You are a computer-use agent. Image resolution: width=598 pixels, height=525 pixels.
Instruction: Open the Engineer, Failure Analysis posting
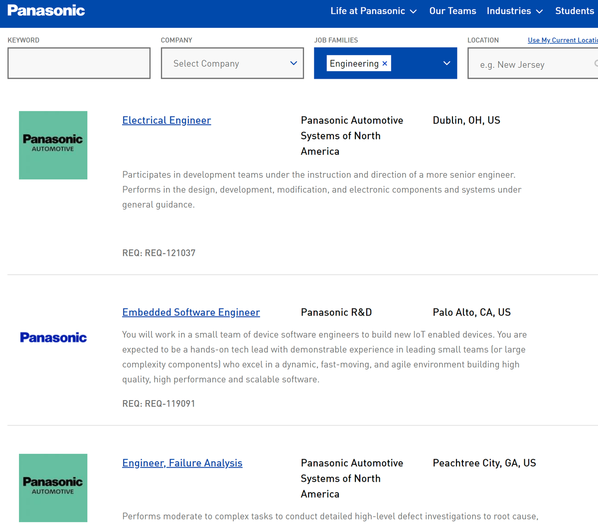click(182, 463)
